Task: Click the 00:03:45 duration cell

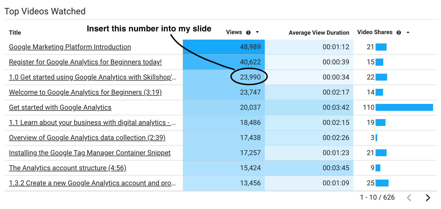Action: (x=309, y=168)
